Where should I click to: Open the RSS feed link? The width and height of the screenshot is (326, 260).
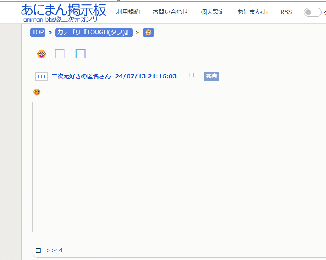286,12
